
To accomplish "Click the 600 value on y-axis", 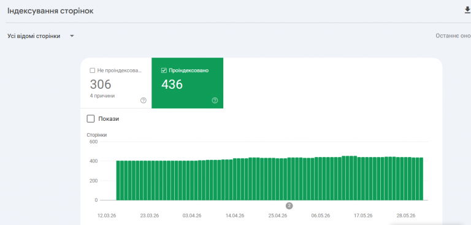I will tap(94, 142).
